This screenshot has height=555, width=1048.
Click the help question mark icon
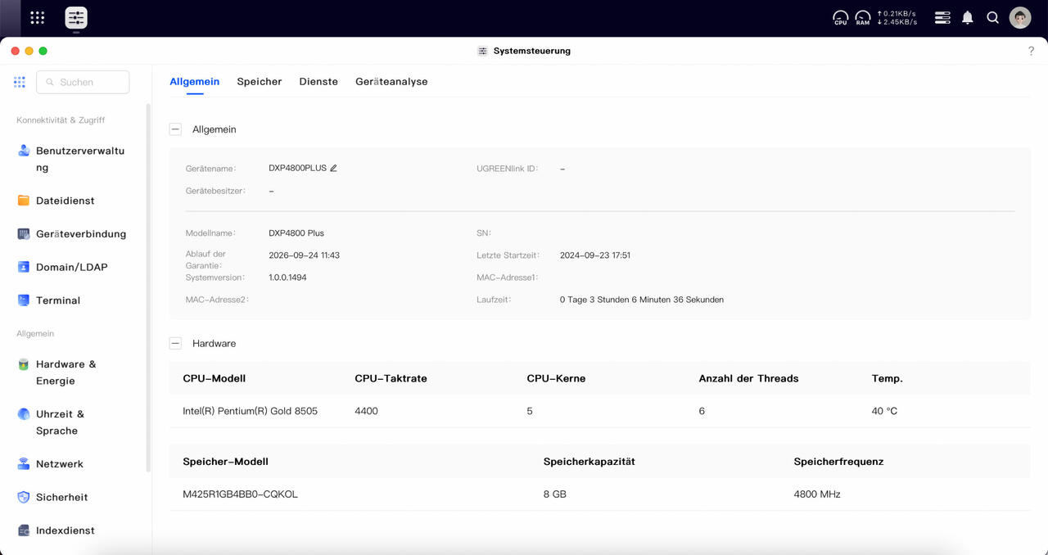pyautogui.click(x=1031, y=51)
